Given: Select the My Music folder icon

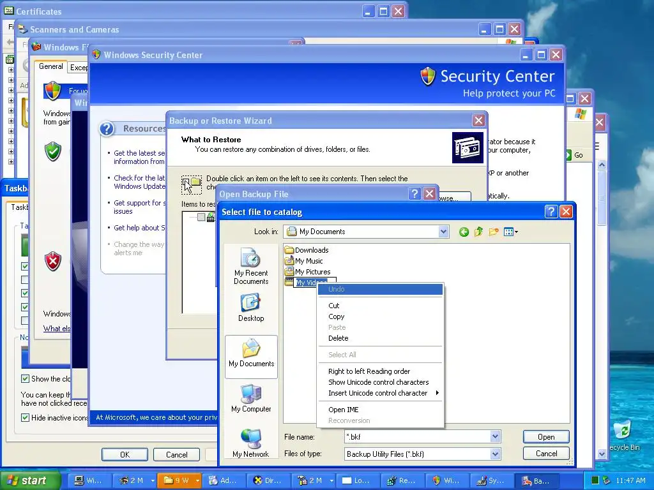Looking at the screenshot, I should 289,261.
